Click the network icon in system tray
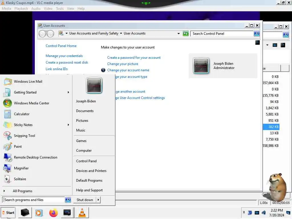 pyautogui.click(x=257, y=213)
